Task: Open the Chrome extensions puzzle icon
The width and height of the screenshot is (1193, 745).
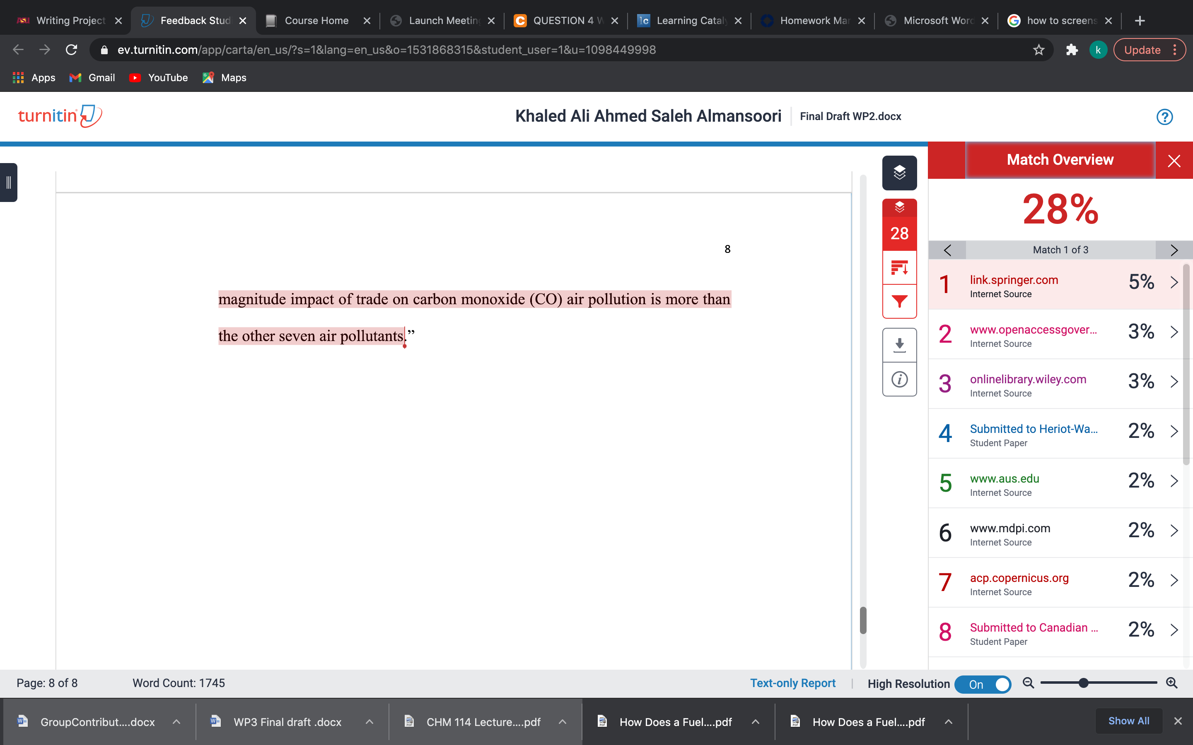Action: coord(1072,50)
